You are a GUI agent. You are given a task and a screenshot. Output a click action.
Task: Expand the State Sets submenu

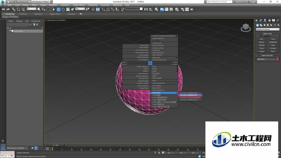click(164, 58)
